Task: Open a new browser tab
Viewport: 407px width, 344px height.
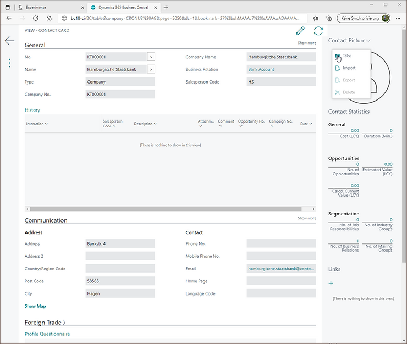Action: (x=166, y=7)
